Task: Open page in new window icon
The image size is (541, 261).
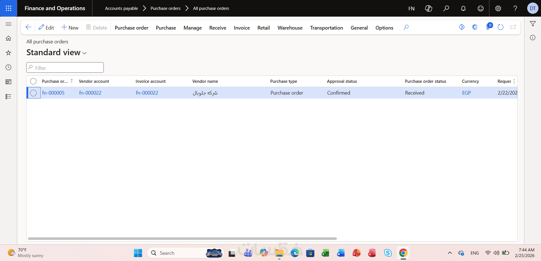Action: [x=513, y=27]
